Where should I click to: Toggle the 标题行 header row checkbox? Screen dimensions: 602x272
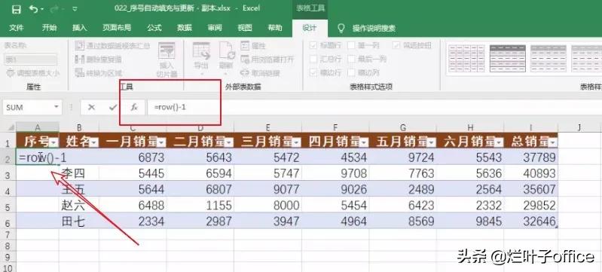pos(313,45)
